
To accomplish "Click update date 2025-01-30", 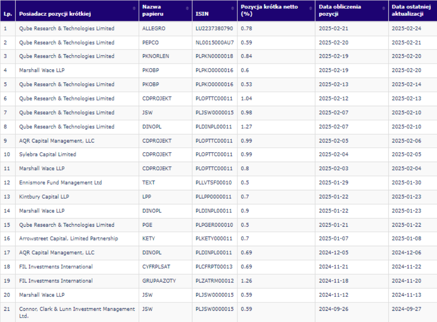I will coord(406,183).
